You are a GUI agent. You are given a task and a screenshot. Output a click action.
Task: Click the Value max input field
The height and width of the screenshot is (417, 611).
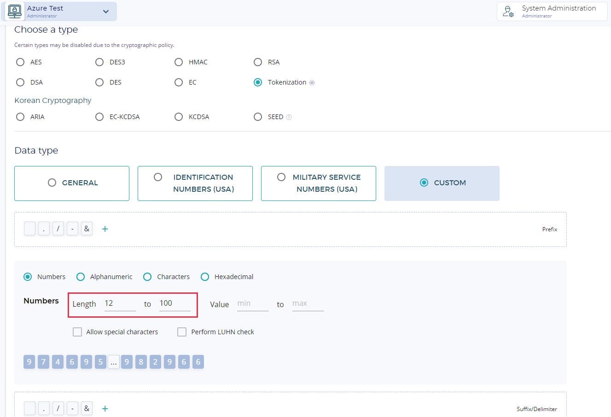(x=308, y=303)
